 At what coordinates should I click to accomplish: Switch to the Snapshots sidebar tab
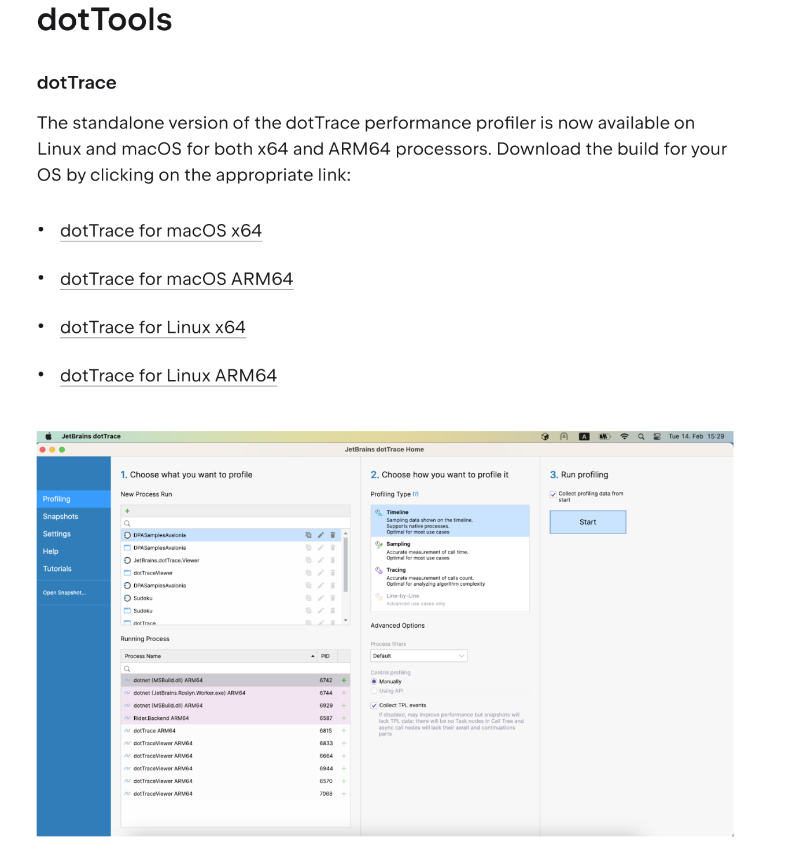(x=73, y=516)
